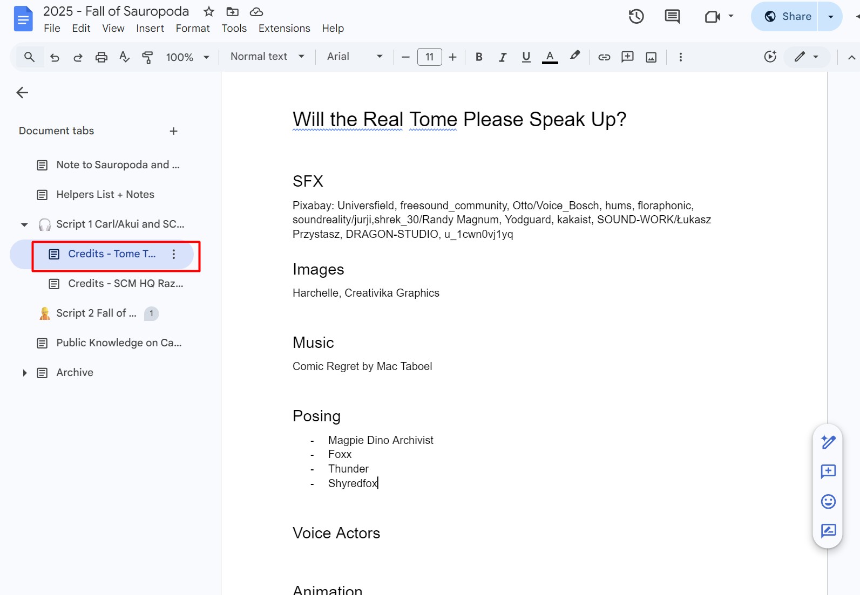Image resolution: width=860 pixels, height=595 pixels.
Task: Select the paint format roller tool
Action: (x=147, y=57)
